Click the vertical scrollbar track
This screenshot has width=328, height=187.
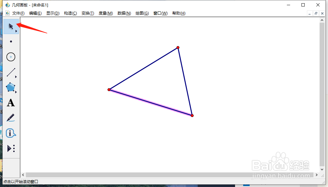click(x=322, y=94)
